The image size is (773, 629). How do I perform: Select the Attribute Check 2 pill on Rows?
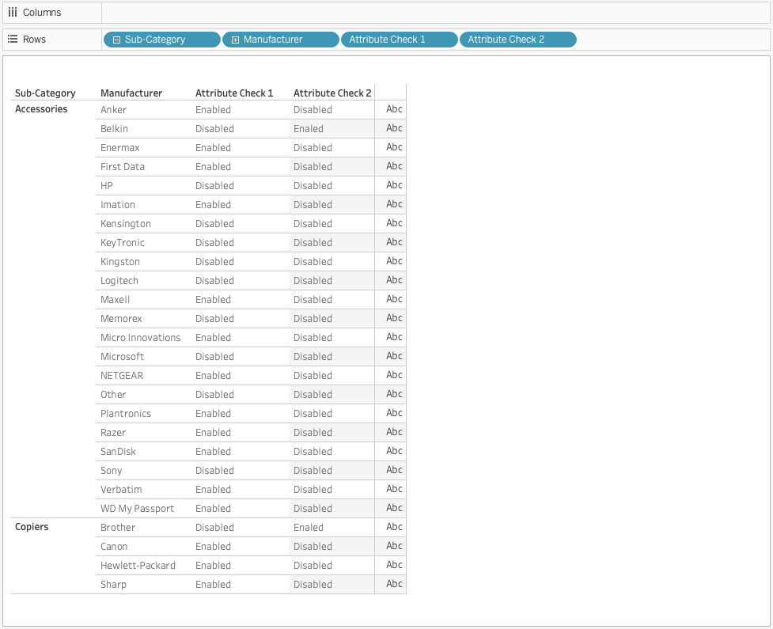pos(517,40)
